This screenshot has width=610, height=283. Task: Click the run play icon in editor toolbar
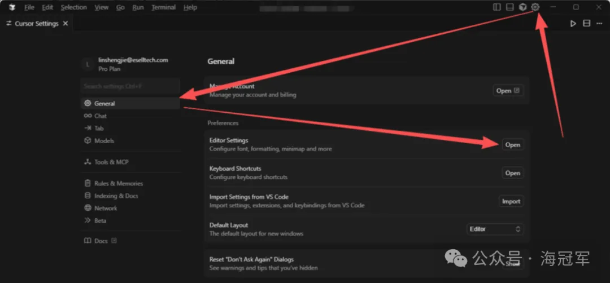[573, 24]
